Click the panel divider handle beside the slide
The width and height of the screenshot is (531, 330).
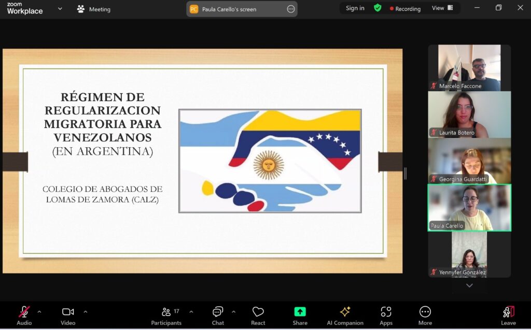(406, 174)
